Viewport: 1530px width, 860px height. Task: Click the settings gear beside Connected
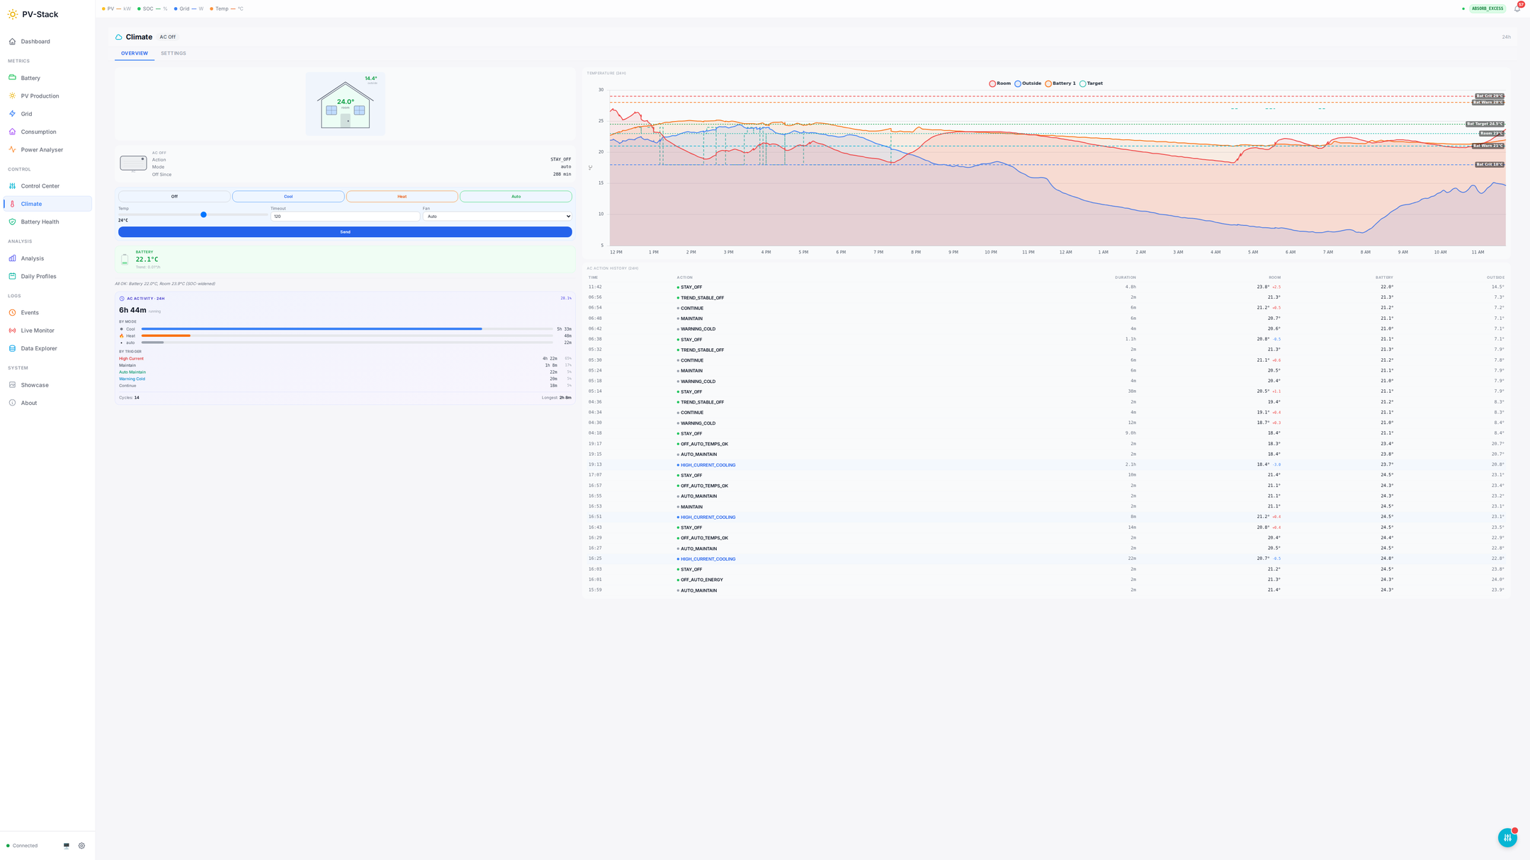(x=81, y=846)
